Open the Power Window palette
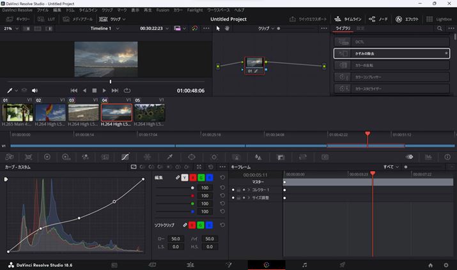This screenshot has width=457, height=270. pyautogui.click(x=191, y=156)
